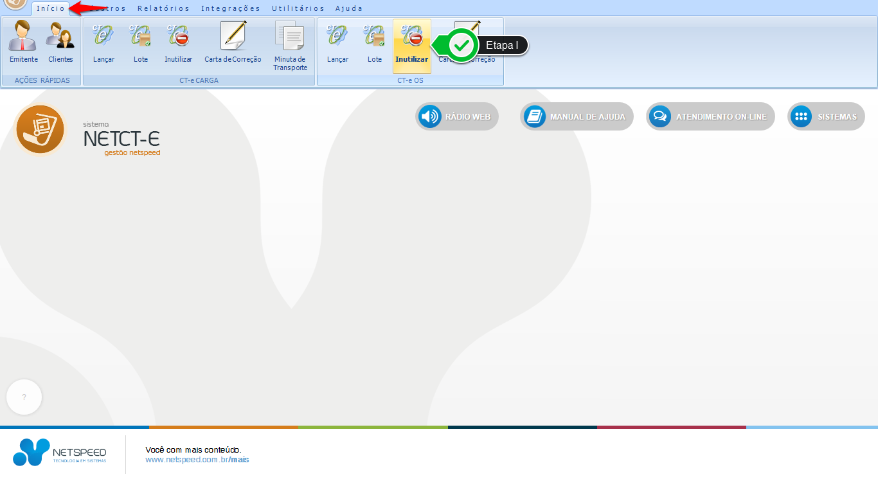Open the Sistemas button
The image size is (878, 479).
(826, 117)
